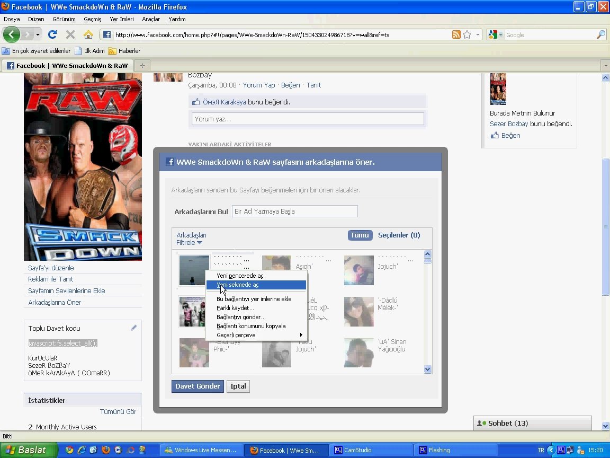Select Bağlantı konumunu kopyala
Screen dimensions: 610x458
(257, 326)
